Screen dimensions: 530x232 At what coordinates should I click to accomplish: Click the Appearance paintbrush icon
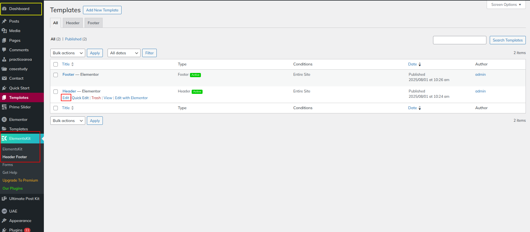coord(4,221)
